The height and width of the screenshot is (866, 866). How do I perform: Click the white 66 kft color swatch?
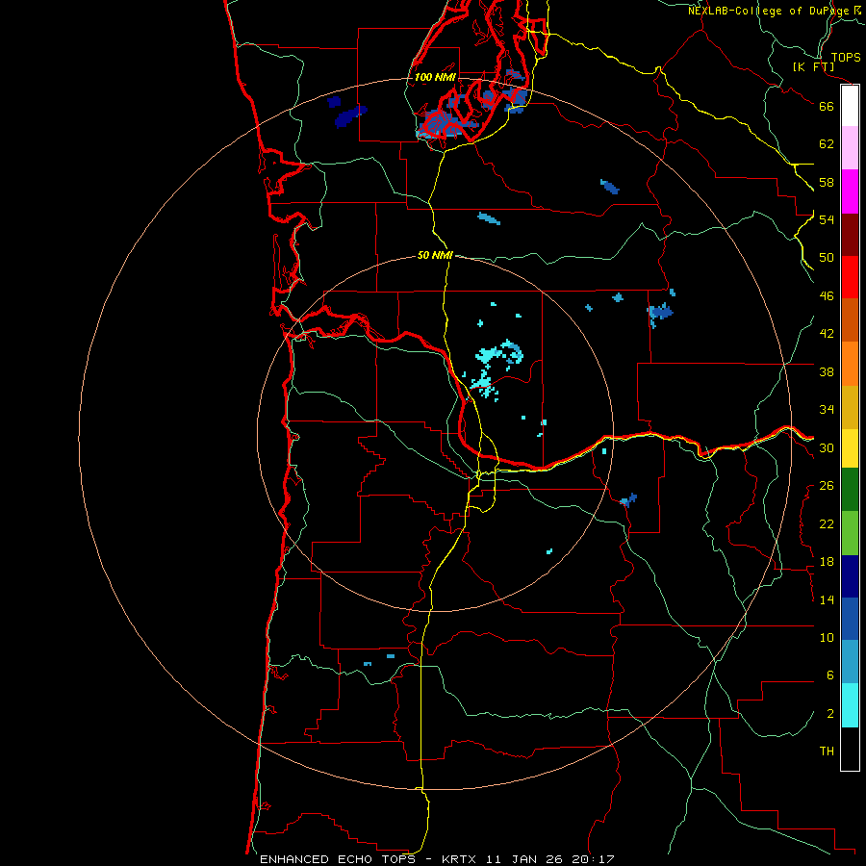click(850, 106)
